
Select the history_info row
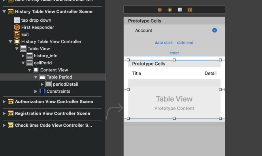53,56
